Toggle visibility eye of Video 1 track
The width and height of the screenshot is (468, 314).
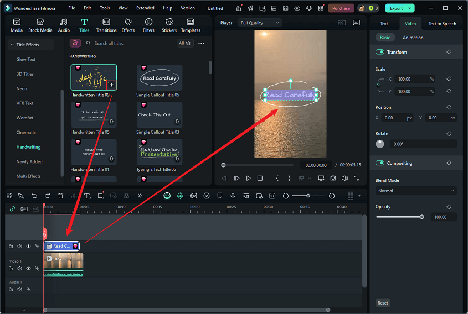28,269
